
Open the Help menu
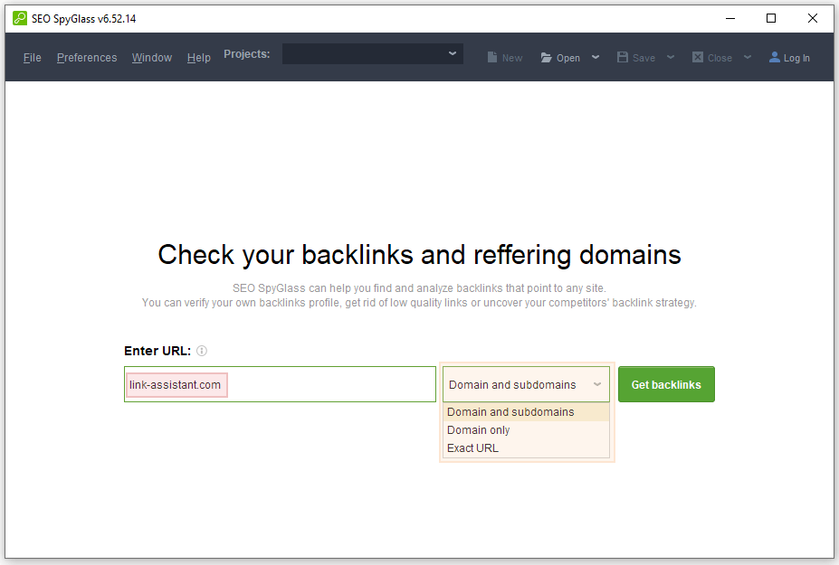(x=198, y=58)
